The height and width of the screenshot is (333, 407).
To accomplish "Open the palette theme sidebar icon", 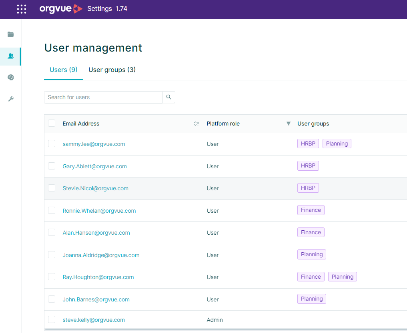I will [11, 78].
